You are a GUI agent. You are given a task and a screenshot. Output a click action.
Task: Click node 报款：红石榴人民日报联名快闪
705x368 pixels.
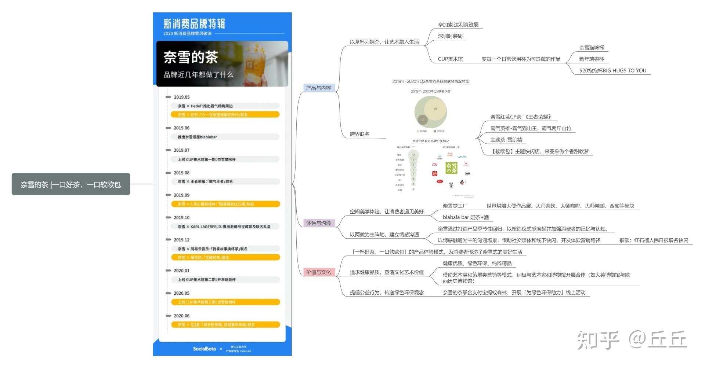654,240
